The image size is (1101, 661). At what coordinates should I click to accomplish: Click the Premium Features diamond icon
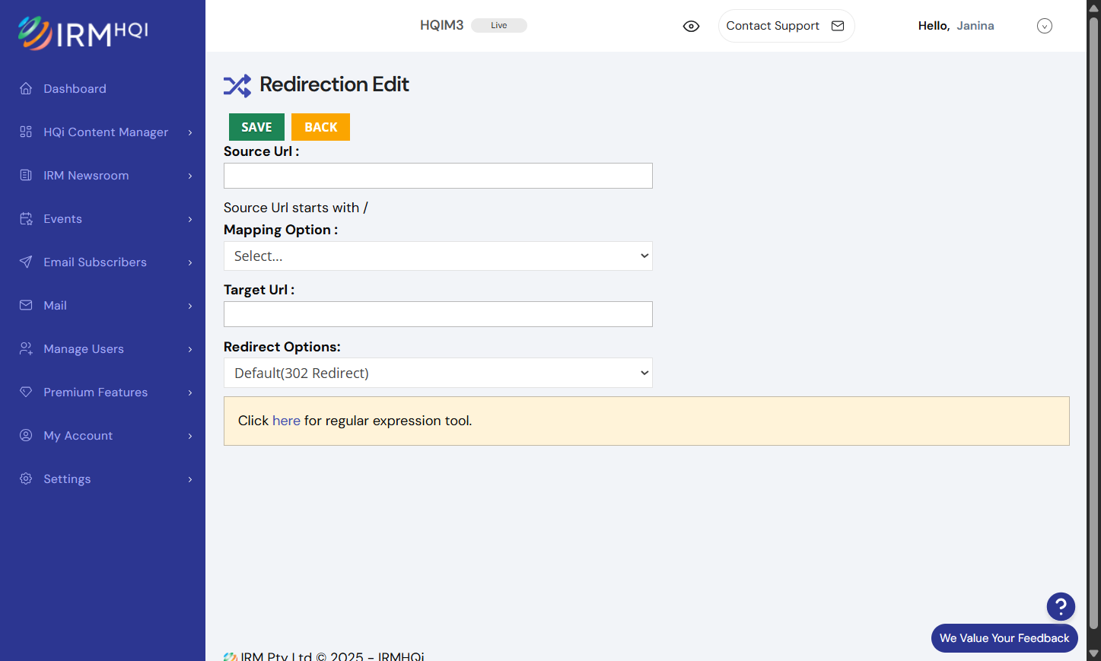[x=26, y=392]
